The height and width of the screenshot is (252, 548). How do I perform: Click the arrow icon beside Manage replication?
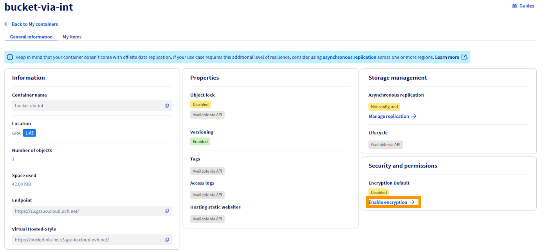[x=413, y=116]
